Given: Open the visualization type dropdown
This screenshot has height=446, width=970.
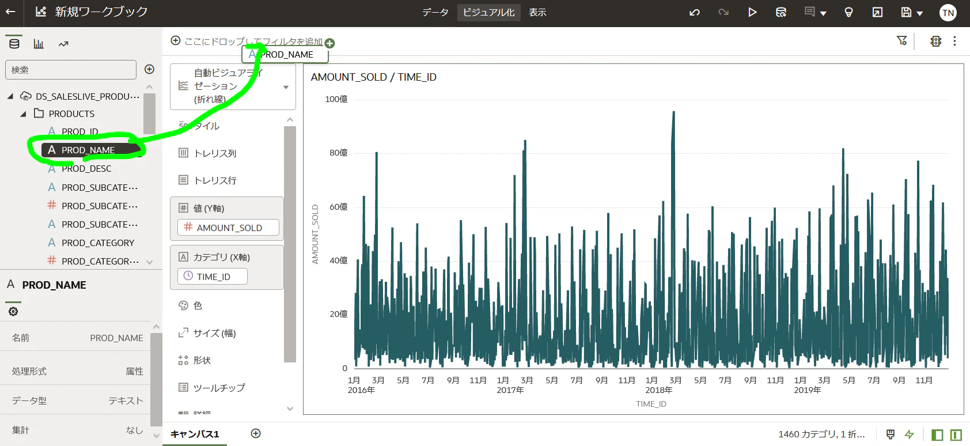Looking at the screenshot, I should coord(286,87).
